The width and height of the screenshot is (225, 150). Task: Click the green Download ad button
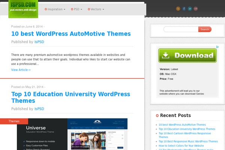coord(187,55)
